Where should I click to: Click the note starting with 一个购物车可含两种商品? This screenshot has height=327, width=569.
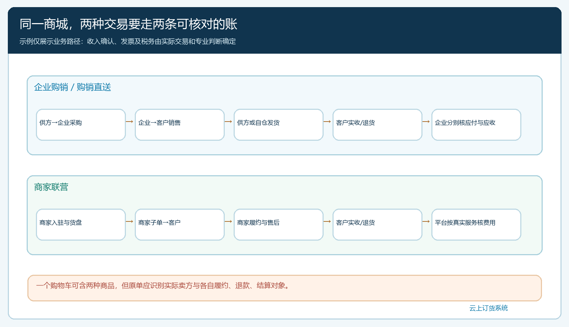pyautogui.click(x=284, y=288)
